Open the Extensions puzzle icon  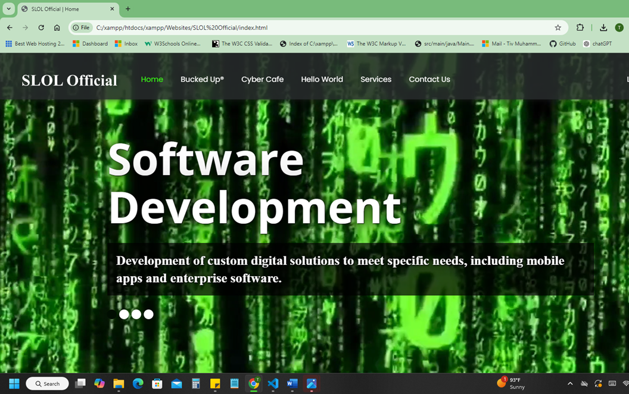coord(580,27)
